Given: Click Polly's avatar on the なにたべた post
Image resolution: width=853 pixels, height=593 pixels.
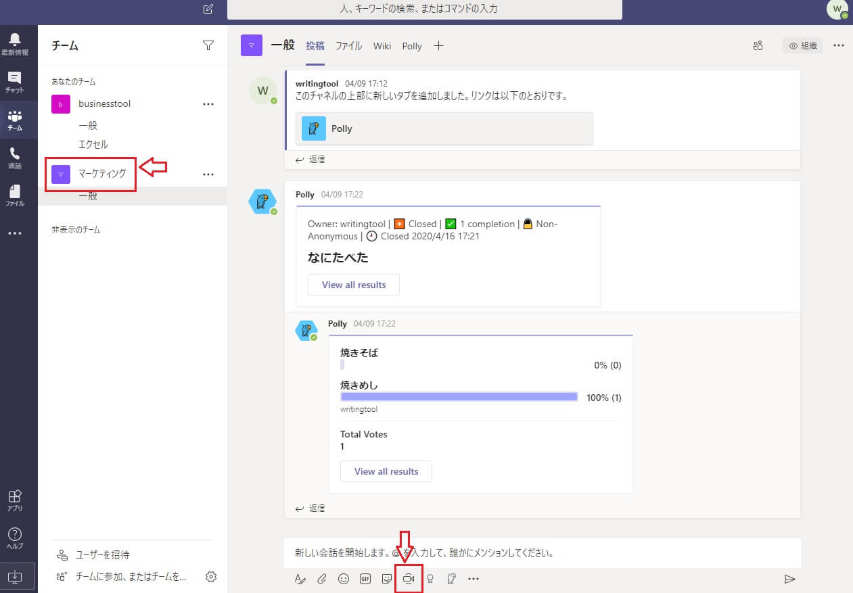Looking at the screenshot, I should 262,201.
